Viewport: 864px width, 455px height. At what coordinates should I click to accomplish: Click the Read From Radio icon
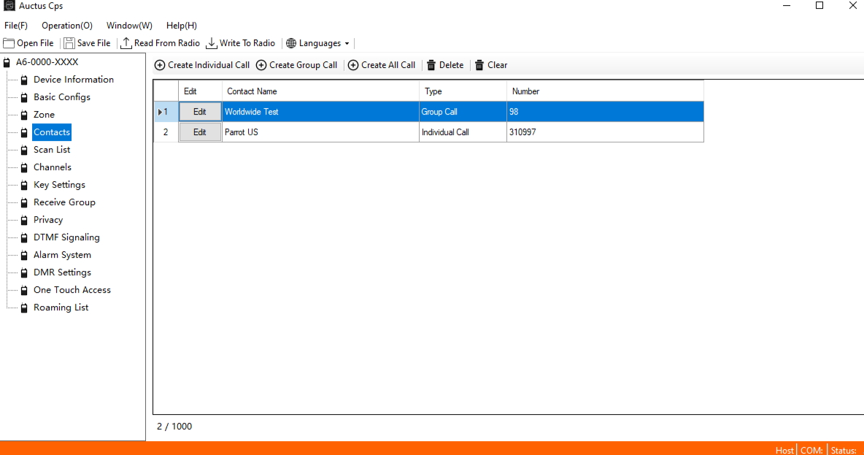126,43
